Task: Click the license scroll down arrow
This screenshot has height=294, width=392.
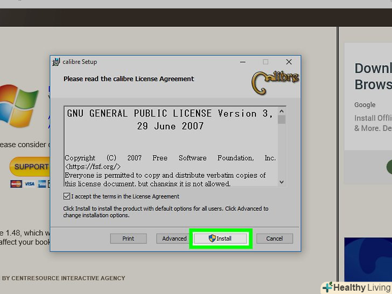Action: (282, 182)
